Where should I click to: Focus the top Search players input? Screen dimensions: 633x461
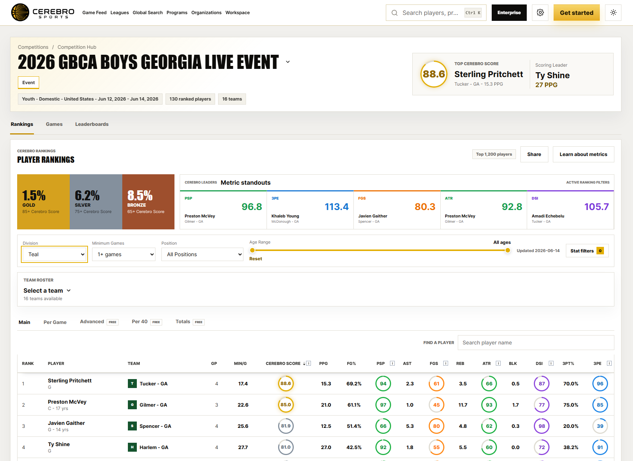[x=436, y=13]
